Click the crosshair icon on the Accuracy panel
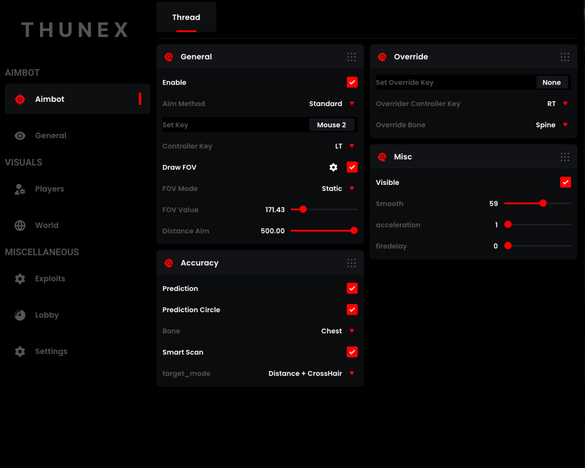The image size is (585, 468). click(169, 263)
